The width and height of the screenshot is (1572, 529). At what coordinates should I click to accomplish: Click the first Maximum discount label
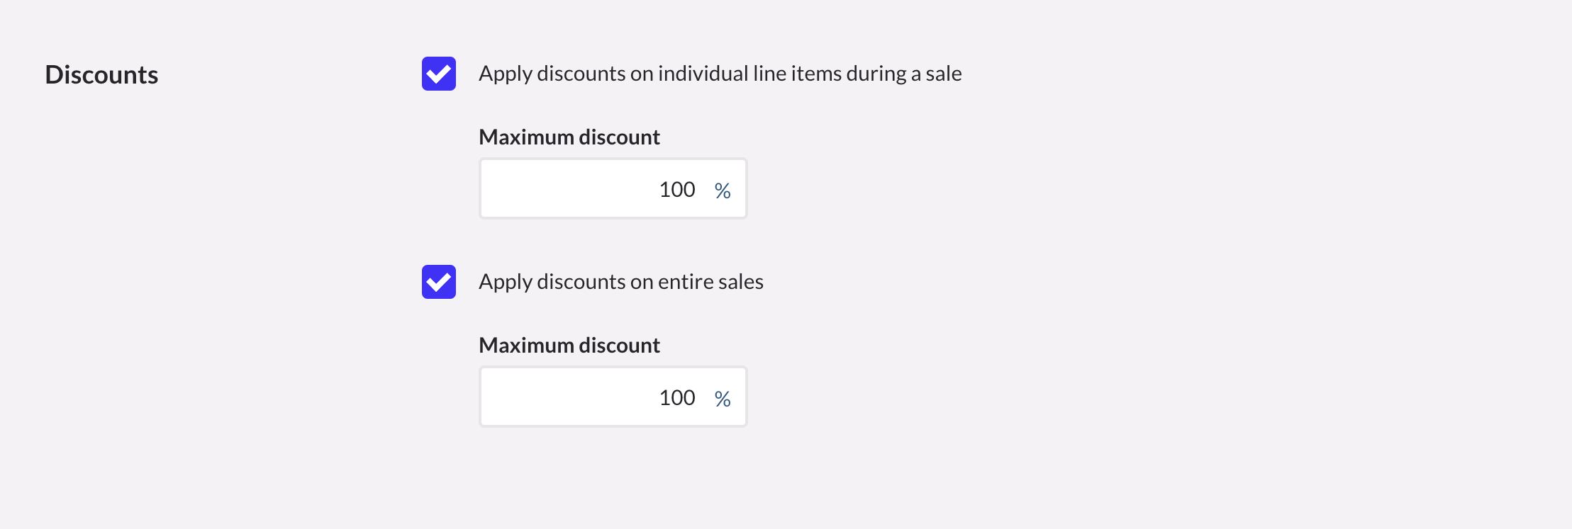coord(569,137)
